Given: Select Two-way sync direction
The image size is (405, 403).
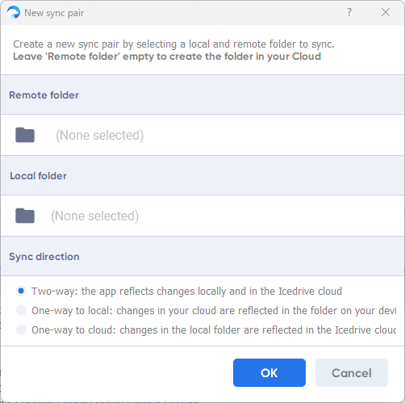Looking at the screenshot, I should [x=21, y=291].
